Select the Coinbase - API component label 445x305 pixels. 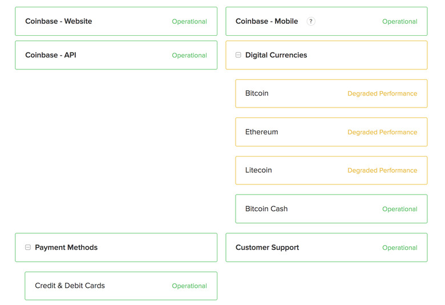(x=51, y=55)
